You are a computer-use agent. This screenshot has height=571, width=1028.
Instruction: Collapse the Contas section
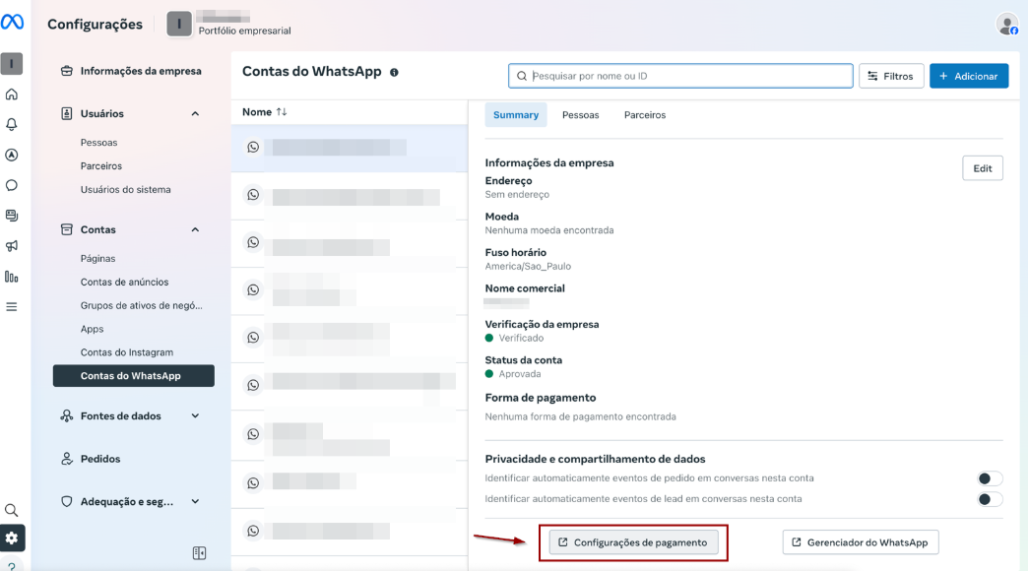tap(195, 230)
